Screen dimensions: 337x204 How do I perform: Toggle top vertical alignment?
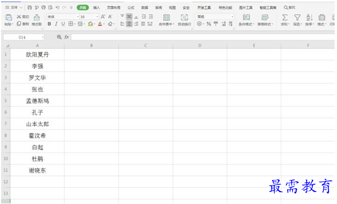122,17
